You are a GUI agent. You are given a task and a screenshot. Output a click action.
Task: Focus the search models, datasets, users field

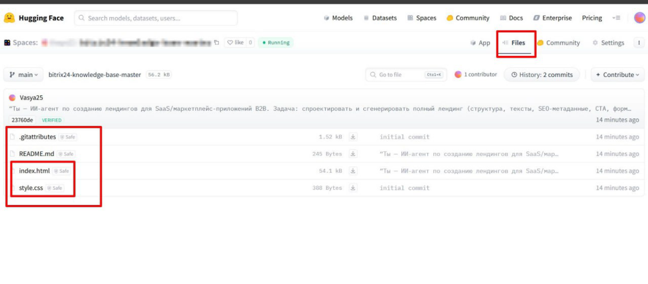tap(156, 18)
